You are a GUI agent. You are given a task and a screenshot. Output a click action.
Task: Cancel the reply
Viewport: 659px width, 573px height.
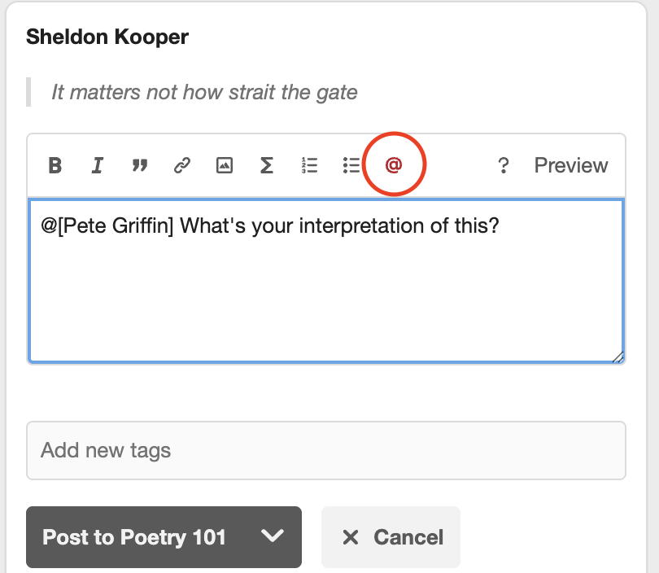coord(391,537)
